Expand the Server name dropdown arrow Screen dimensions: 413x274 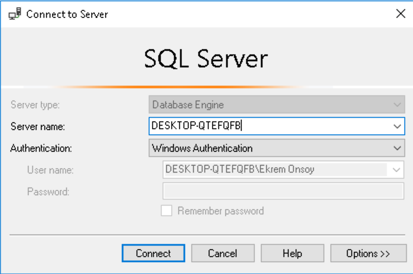[x=396, y=127]
